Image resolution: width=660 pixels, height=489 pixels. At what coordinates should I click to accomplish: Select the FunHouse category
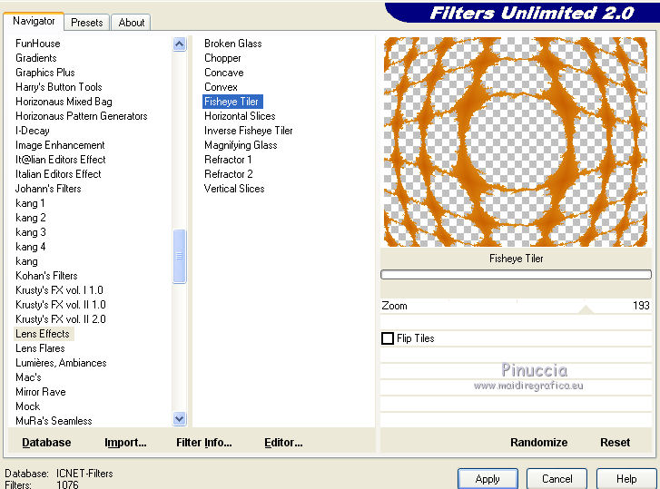tap(38, 44)
